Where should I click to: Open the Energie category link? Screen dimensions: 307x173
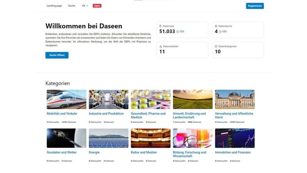(x=94, y=152)
